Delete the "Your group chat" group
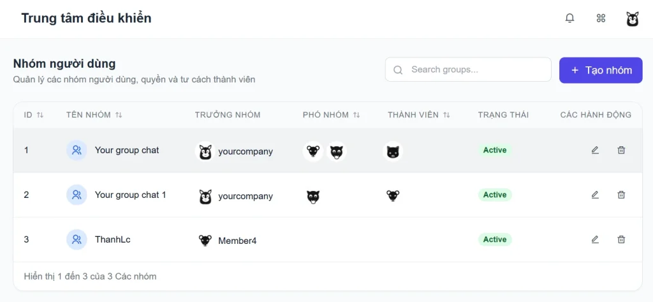This screenshot has height=302, width=653. coord(621,150)
